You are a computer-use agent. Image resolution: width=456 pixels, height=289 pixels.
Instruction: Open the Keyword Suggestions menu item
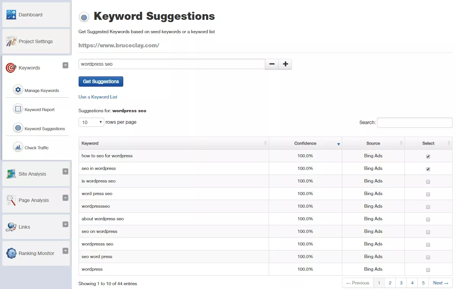tap(44, 129)
